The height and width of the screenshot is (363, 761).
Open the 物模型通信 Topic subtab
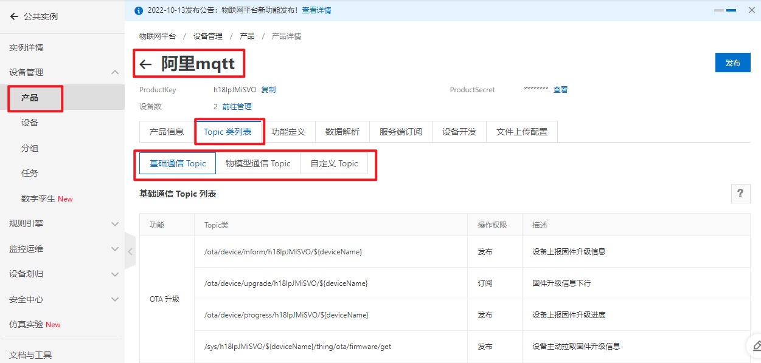pyautogui.click(x=258, y=163)
